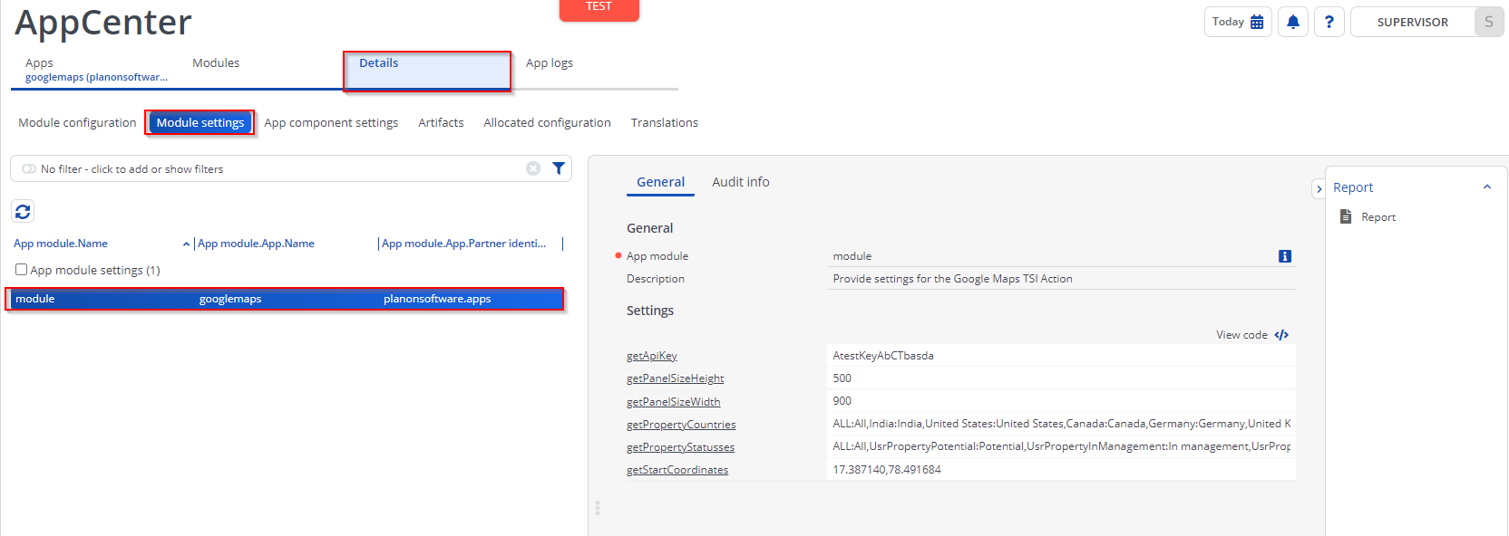Click 'planonsoftware.apps' cell
This screenshot has width=1509, height=536.
point(437,299)
